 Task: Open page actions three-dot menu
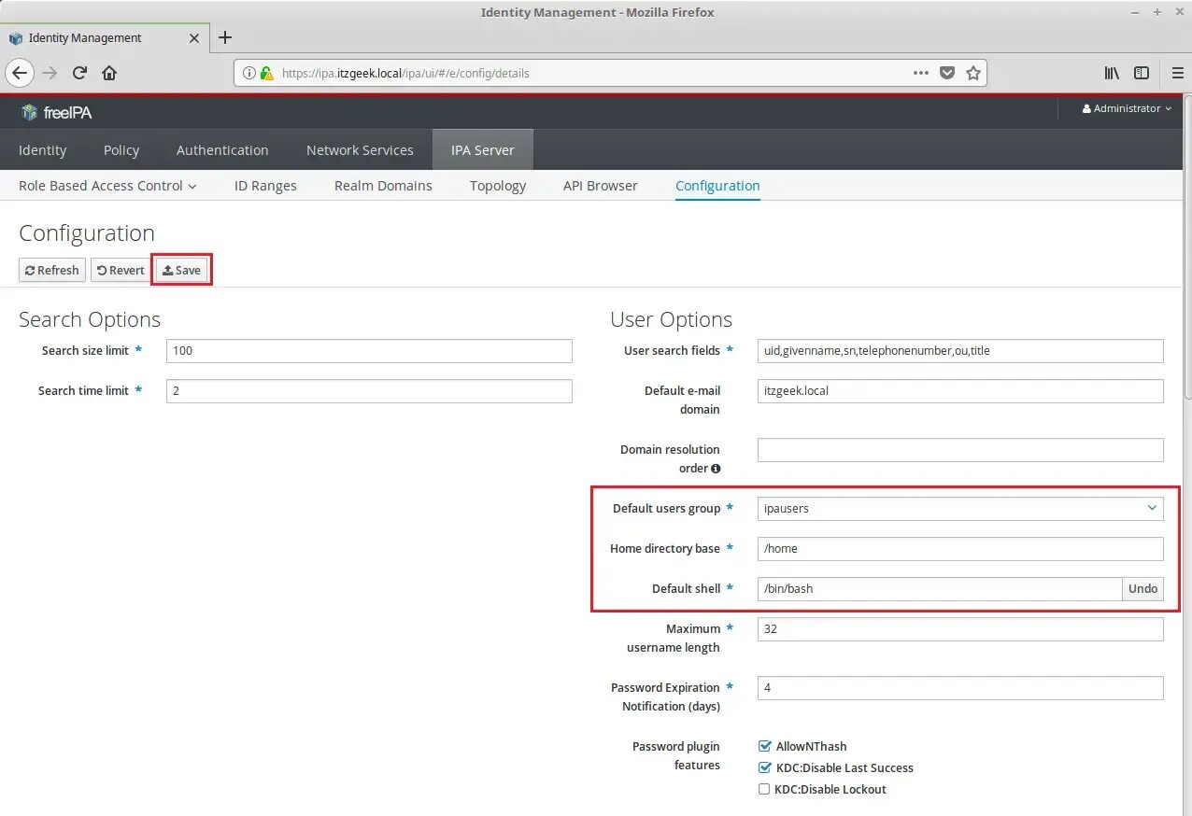tap(921, 73)
